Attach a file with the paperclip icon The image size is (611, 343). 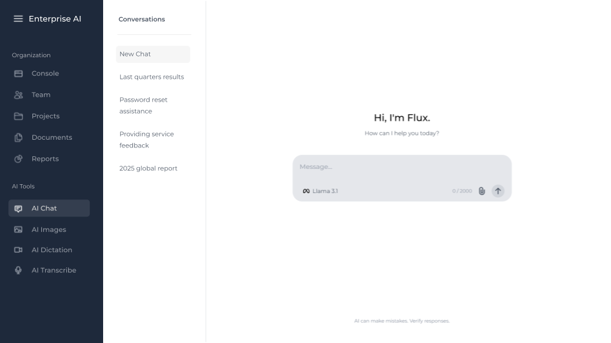[x=482, y=191]
